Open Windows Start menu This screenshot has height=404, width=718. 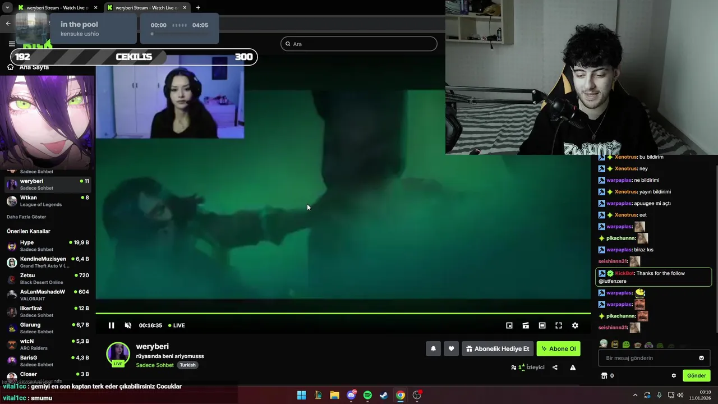[301, 395]
